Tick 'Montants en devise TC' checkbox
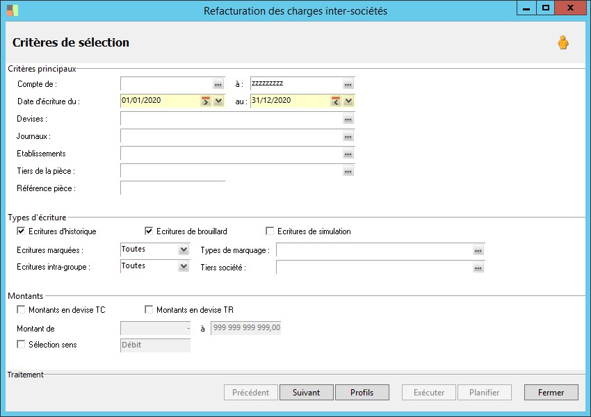The width and height of the screenshot is (591, 417). [21, 310]
